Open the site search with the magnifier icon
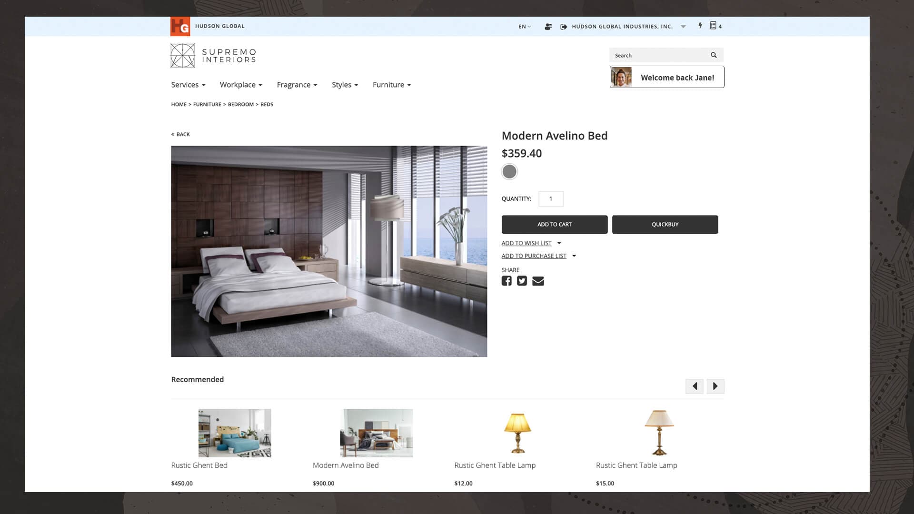The width and height of the screenshot is (914, 514). (713, 55)
